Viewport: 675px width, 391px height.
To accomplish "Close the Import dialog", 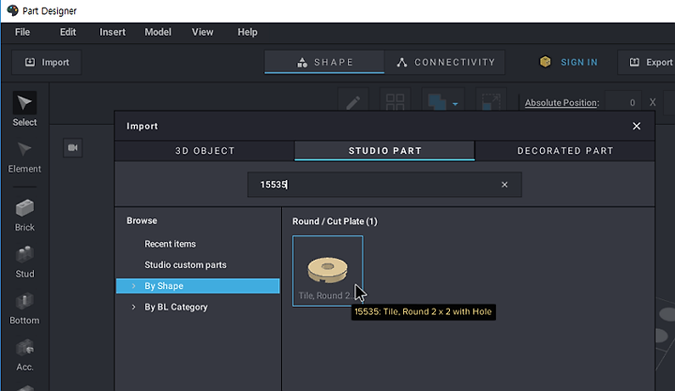I will [x=637, y=127].
